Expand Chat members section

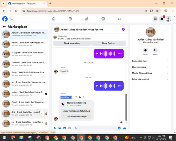tap(150, 67)
